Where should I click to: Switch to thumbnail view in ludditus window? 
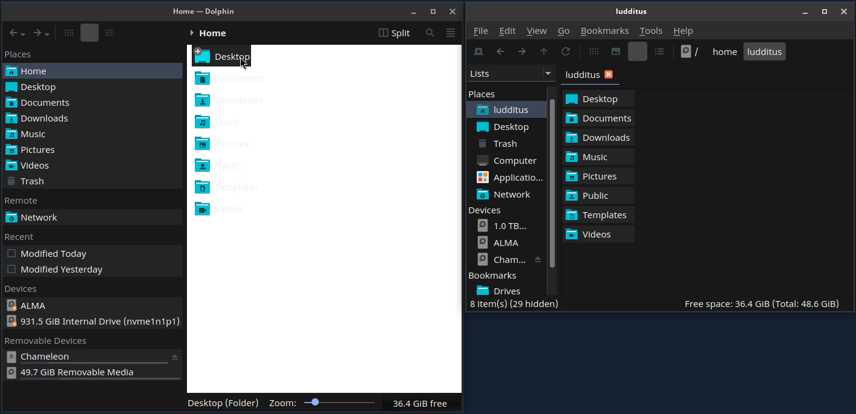pos(616,52)
